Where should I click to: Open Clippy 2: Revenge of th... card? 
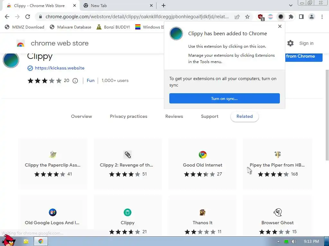[x=128, y=164]
